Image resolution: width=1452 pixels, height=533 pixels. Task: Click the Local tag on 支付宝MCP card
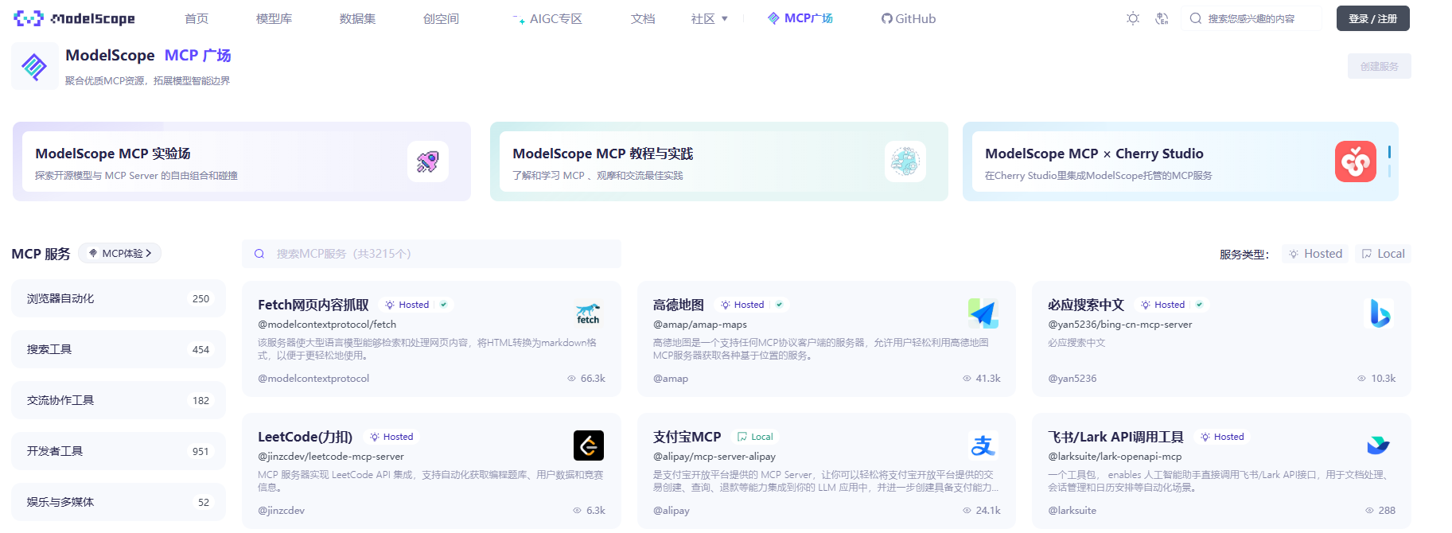tap(755, 437)
